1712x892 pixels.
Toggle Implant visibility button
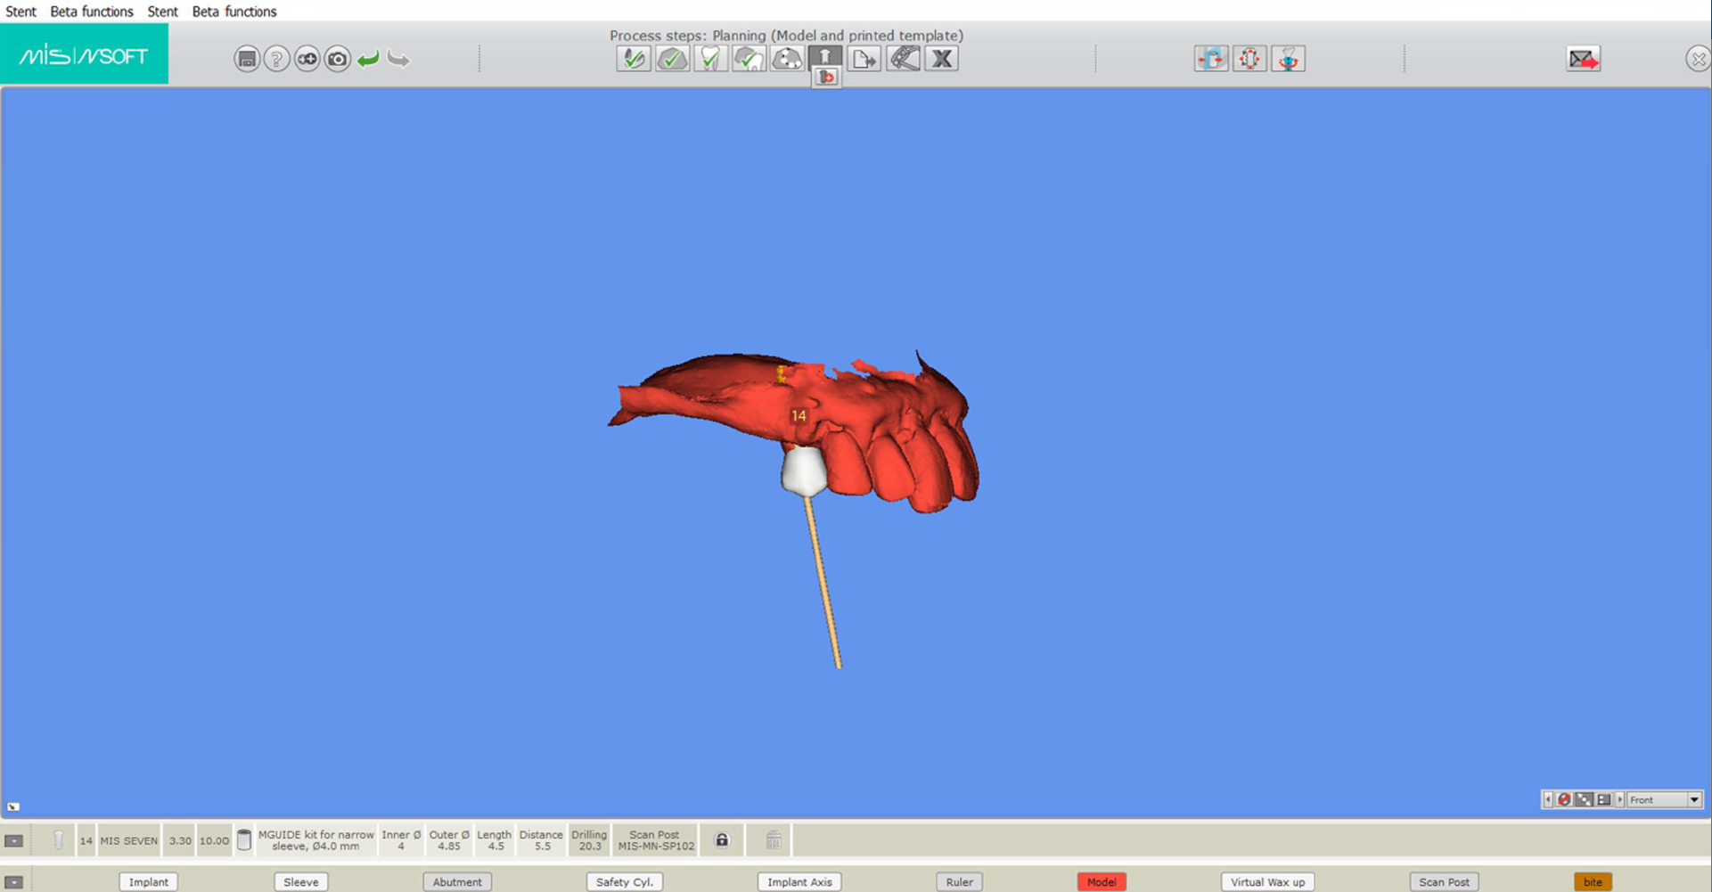pyautogui.click(x=149, y=882)
